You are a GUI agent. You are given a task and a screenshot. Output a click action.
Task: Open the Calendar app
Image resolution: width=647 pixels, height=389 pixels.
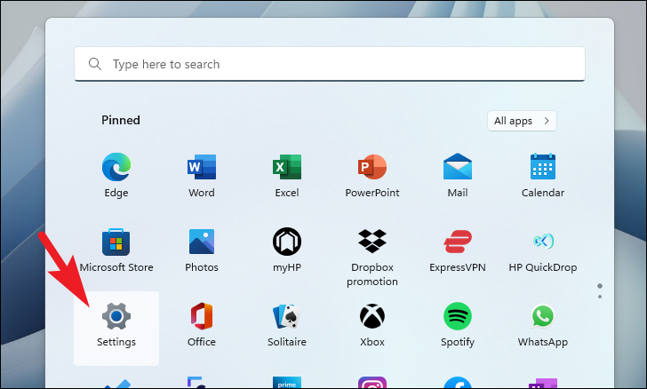[x=543, y=167]
